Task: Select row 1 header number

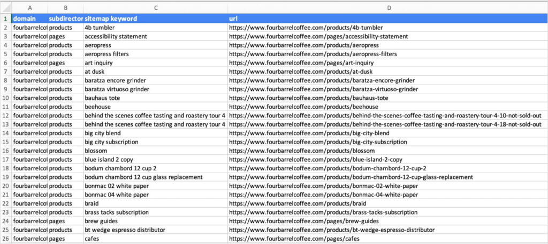Action: click(x=6, y=19)
